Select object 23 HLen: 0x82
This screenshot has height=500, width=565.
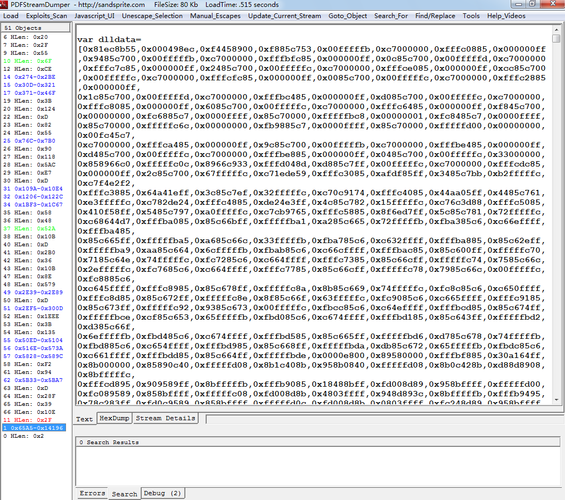coord(27,124)
